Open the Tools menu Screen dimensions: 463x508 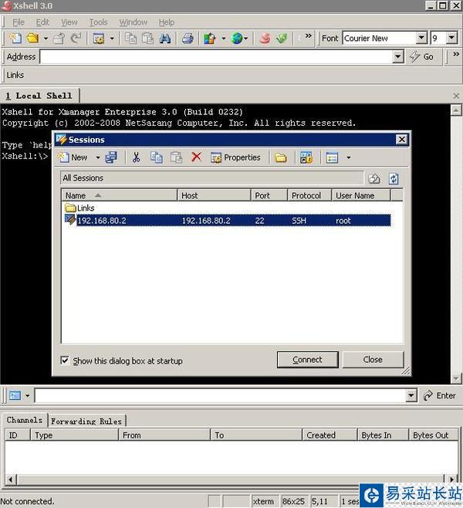pos(99,22)
